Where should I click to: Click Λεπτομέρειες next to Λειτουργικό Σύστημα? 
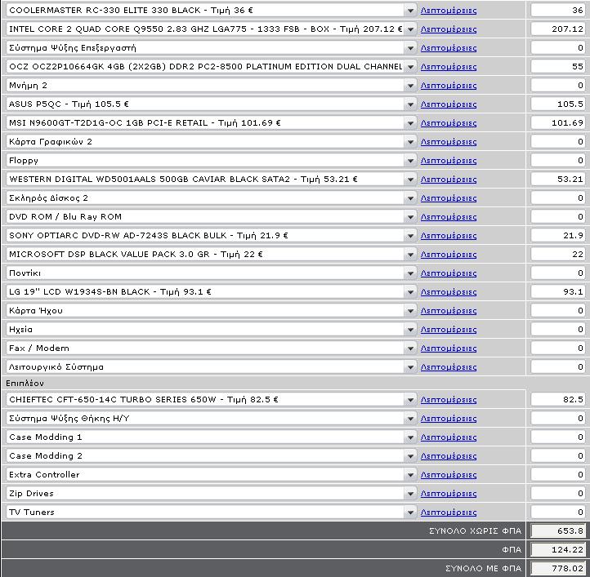(x=448, y=367)
